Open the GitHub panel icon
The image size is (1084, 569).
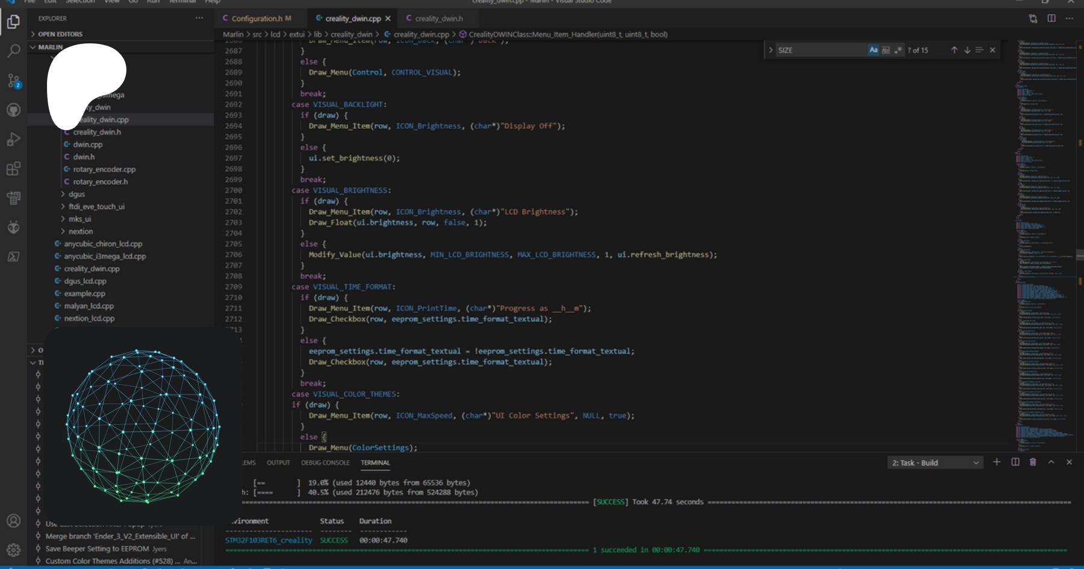point(13,110)
